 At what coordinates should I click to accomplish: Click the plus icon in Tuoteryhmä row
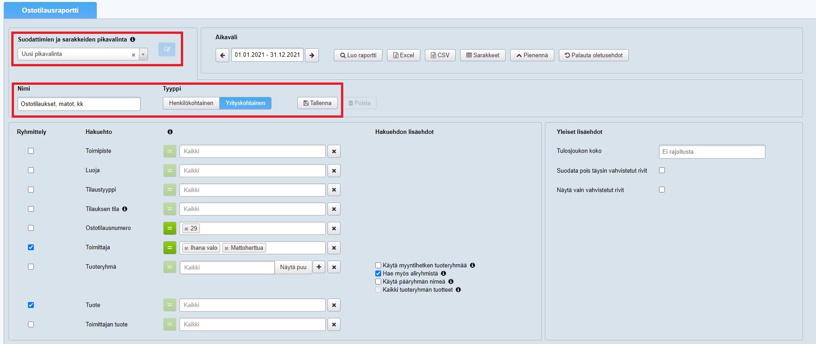coord(319,267)
